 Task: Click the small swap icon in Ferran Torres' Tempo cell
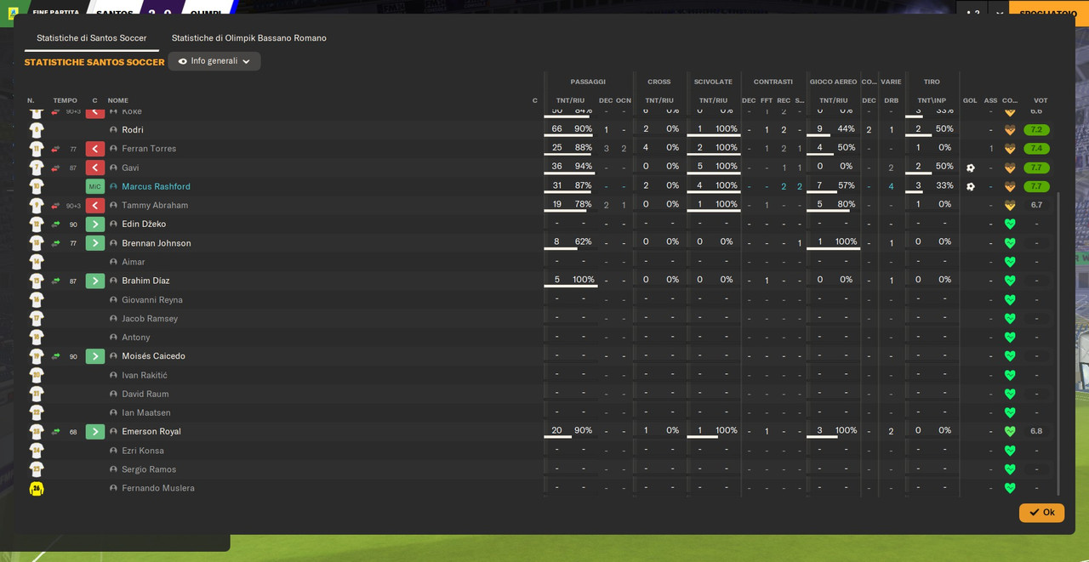point(55,149)
